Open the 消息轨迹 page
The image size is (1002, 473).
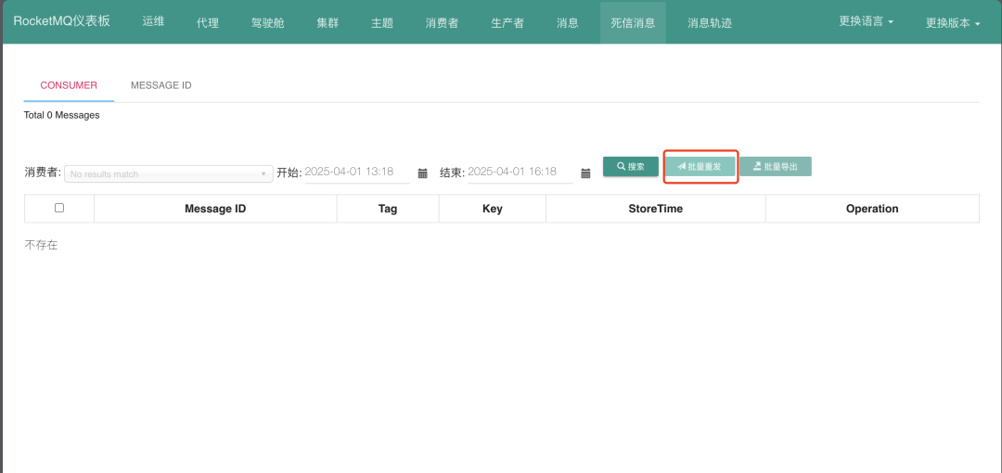(710, 23)
